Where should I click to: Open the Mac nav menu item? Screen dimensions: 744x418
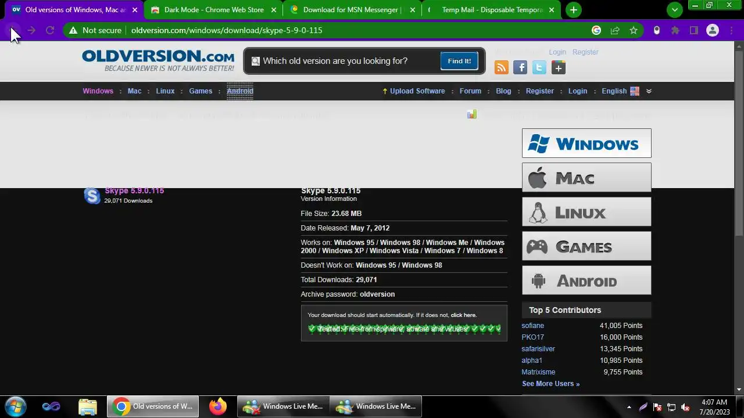(134, 91)
